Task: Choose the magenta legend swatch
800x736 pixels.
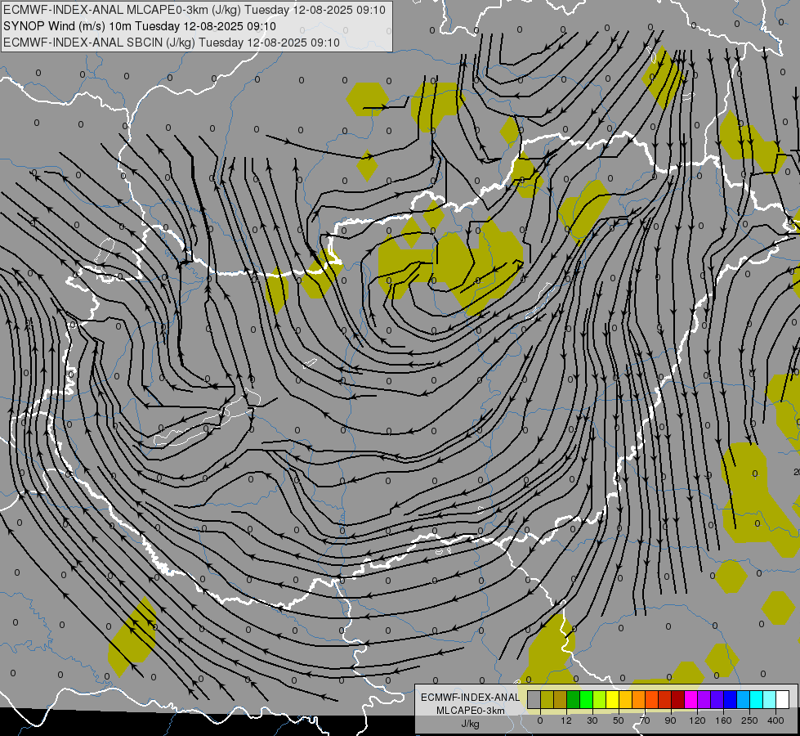Action: coord(691,699)
